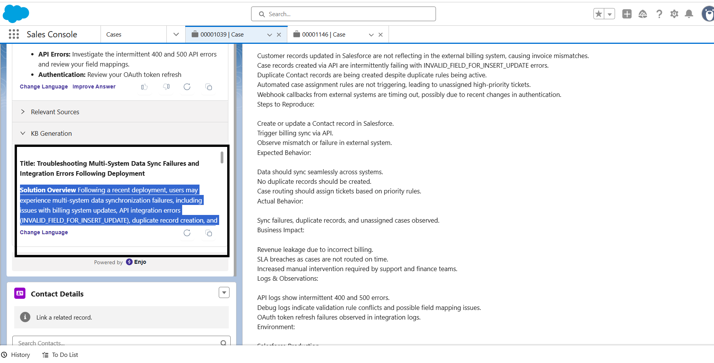Click Change Language under the KB article
Screen dimensions: 714x363
(x=44, y=232)
